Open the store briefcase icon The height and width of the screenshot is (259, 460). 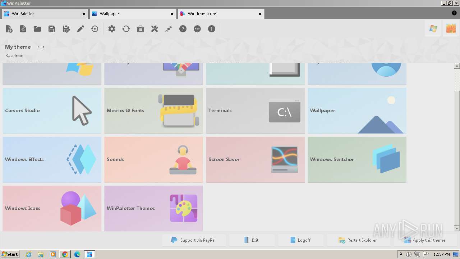coord(141,29)
